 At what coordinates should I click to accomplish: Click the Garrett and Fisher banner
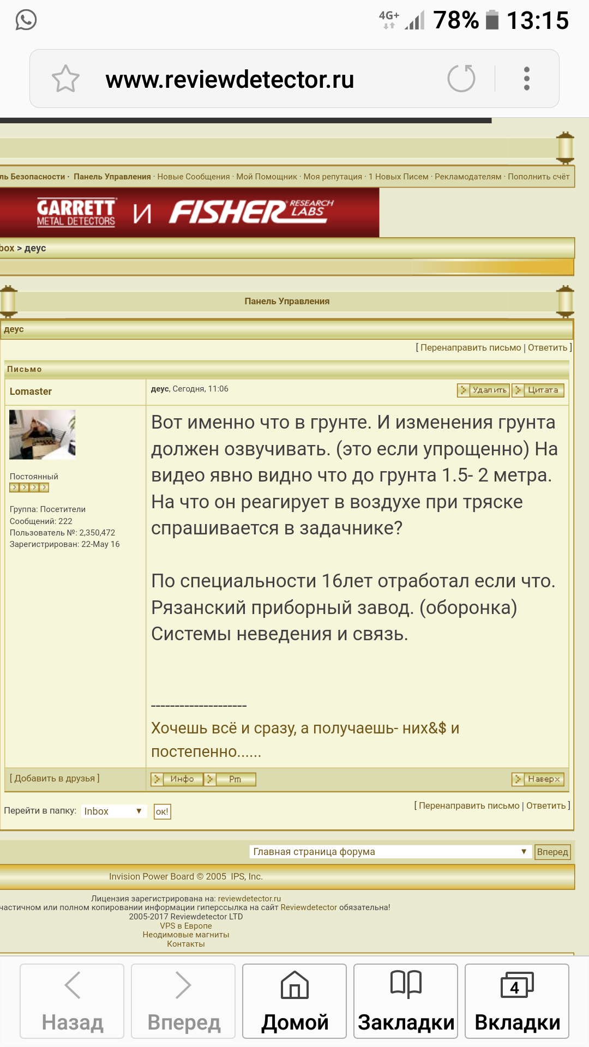click(188, 212)
